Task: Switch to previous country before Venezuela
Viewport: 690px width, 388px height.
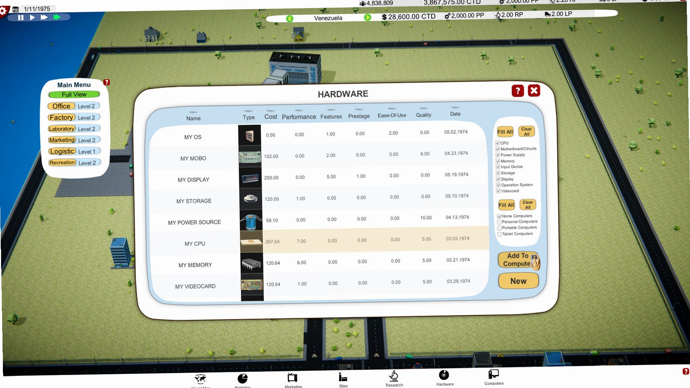Action: click(290, 18)
